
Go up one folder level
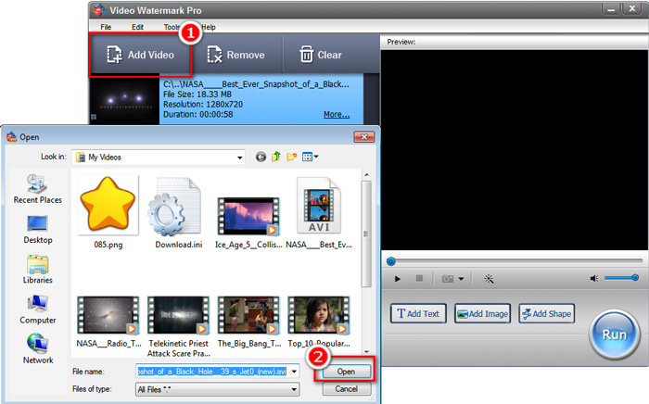(276, 157)
